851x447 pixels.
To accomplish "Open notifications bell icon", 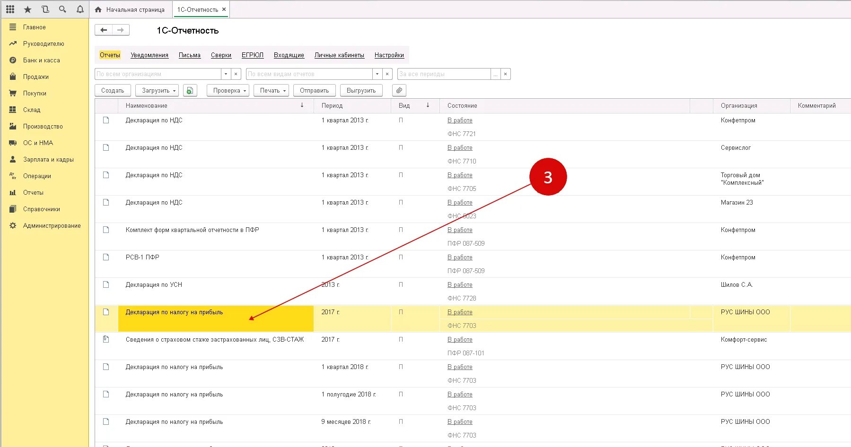I will click(80, 9).
